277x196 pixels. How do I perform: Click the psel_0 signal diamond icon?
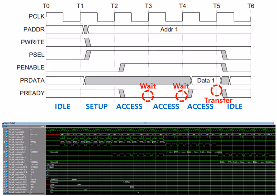(7, 144)
